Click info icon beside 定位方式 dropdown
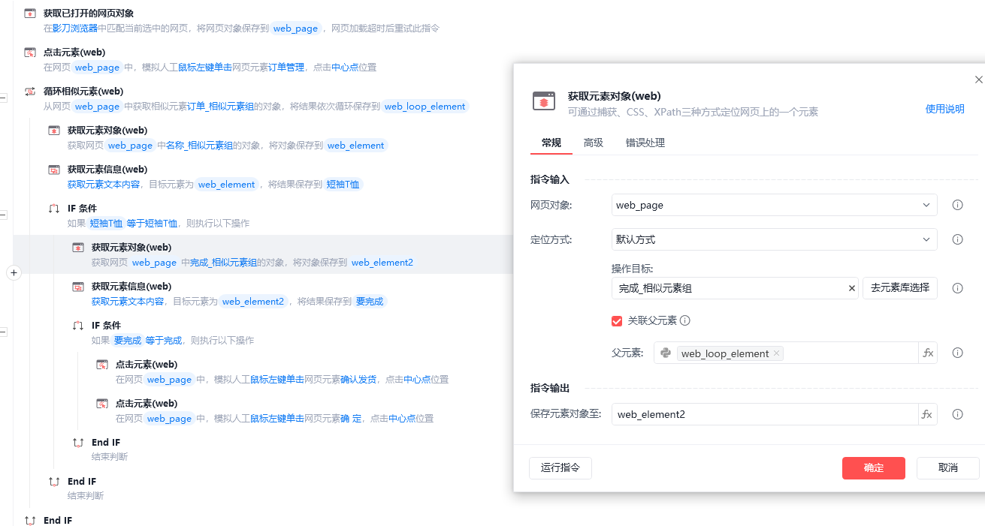This screenshot has width=985, height=526. click(958, 239)
